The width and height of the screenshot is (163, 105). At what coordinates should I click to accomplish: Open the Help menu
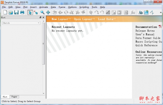coord(102,7)
